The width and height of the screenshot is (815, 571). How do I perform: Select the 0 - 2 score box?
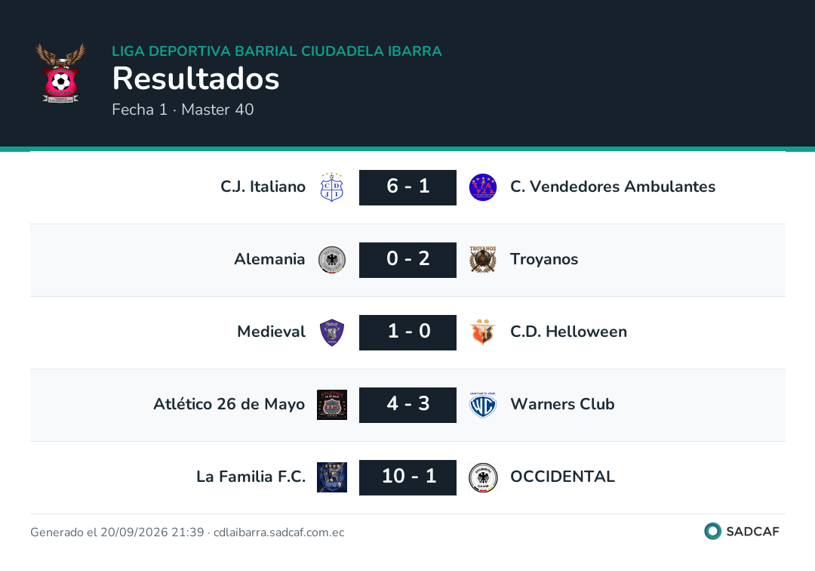tap(407, 260)
